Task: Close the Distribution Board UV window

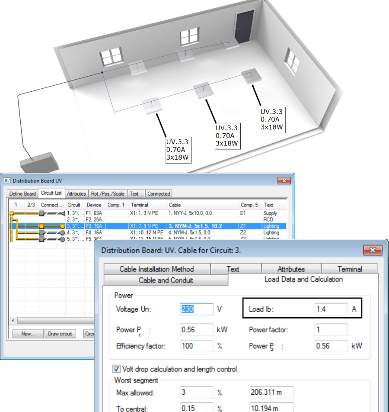Action: click(x=284, y=180)
